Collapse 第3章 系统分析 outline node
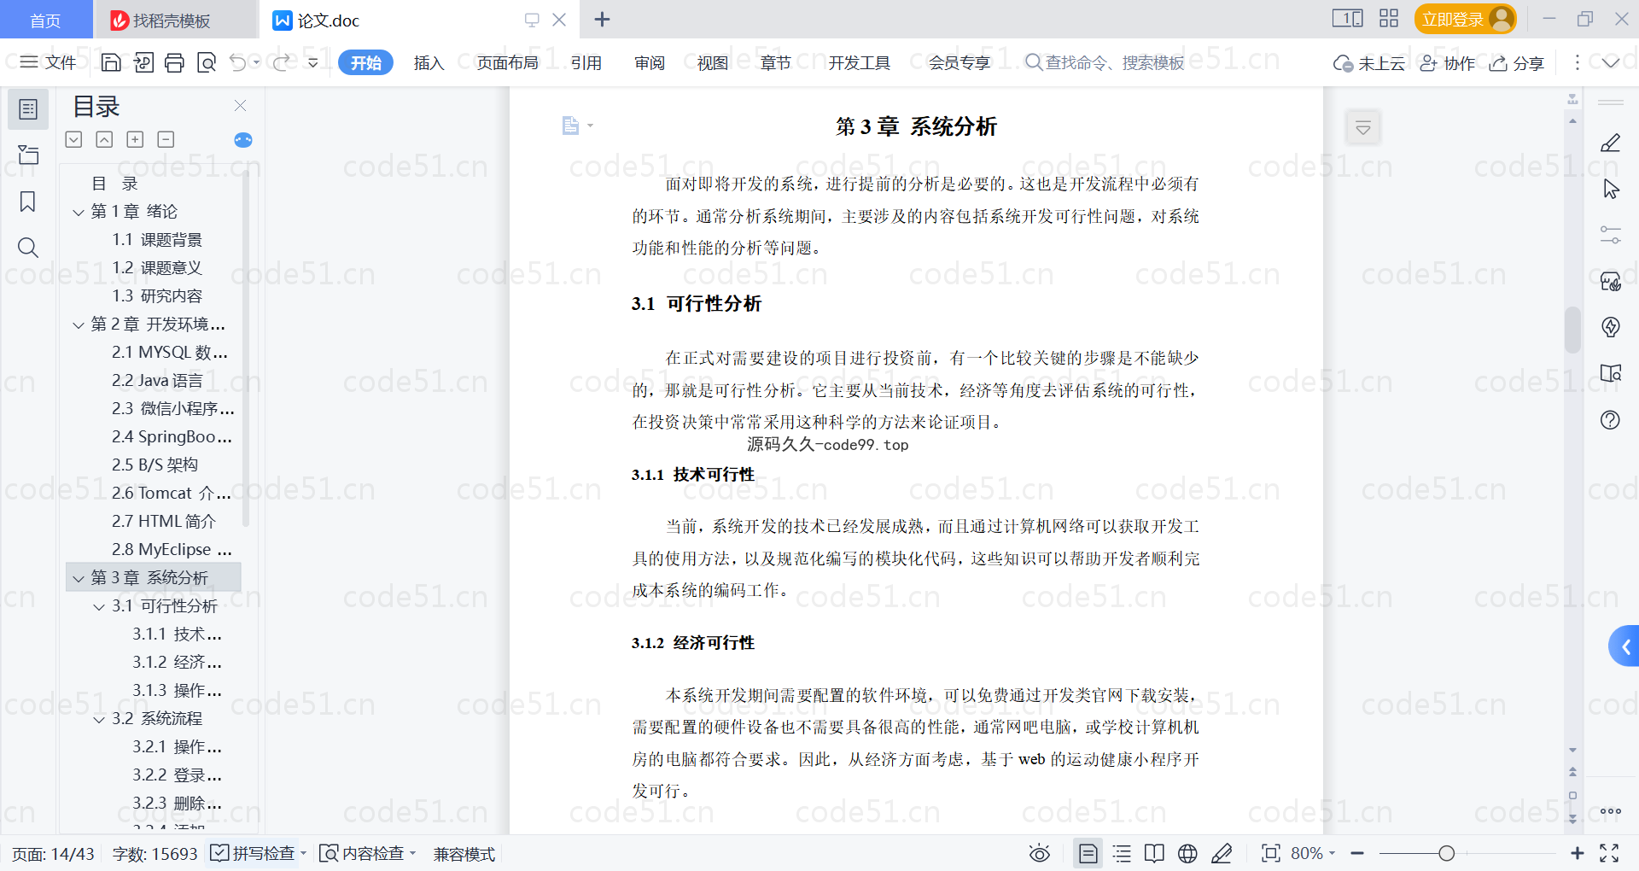 tap(79, 578)
